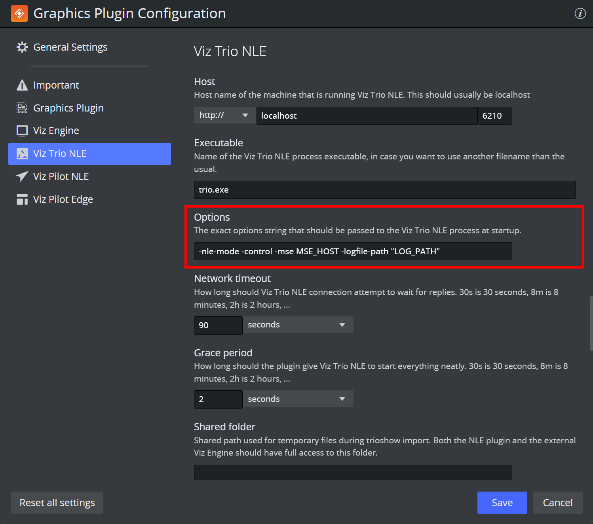
Task: Switch to the Viz Engine settings section
Action: click(56, 131)
